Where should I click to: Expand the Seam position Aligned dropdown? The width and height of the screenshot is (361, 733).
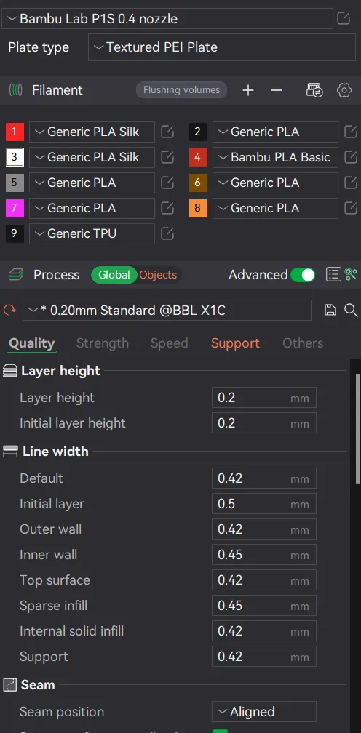(x=263, y=712)
